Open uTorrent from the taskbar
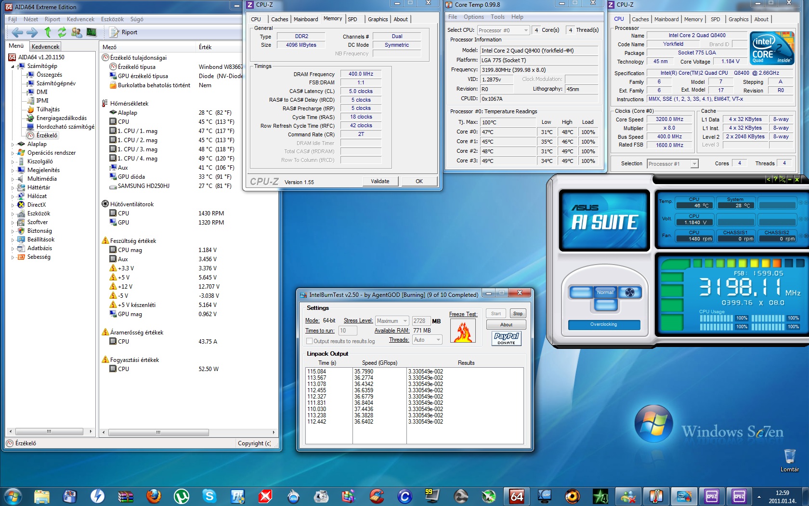Image resolution: width=809 pixels, height=506 pixels. tap(182, 496)
